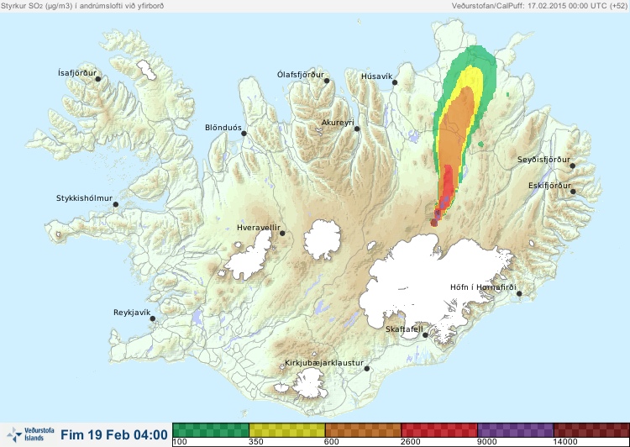Image resolution: width=630 pixels, height=447 pixels.
Task: Click the purple 9000 legend swatch
Action: pos(516,429)
